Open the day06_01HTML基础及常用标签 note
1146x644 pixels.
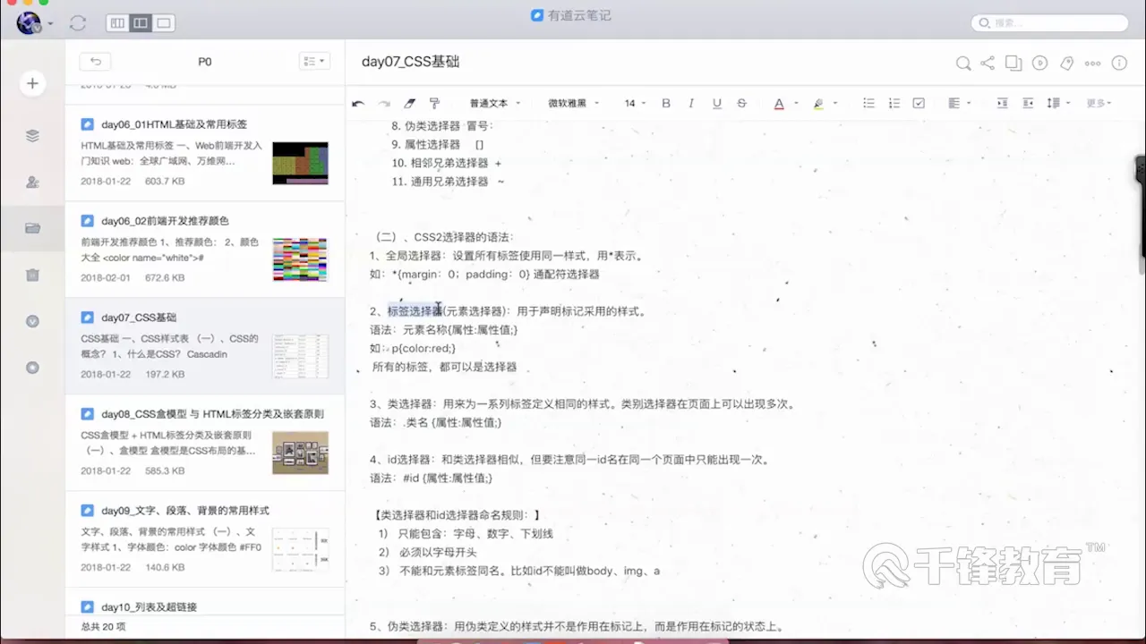tap(205, 153)
